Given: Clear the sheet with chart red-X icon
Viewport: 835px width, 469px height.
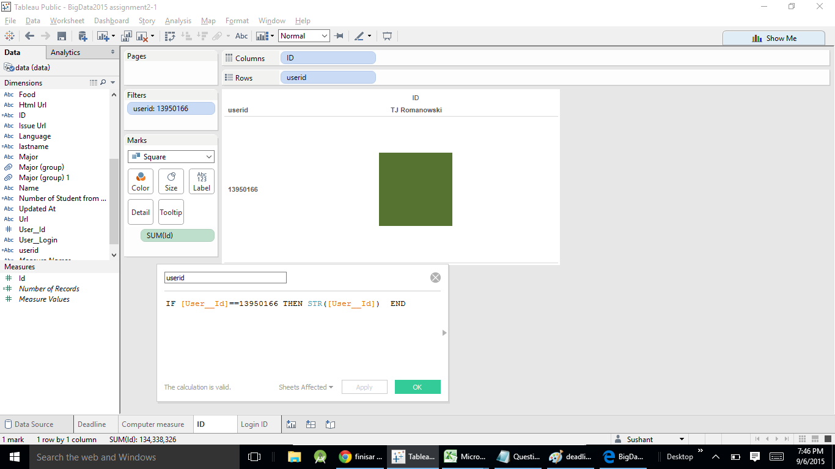Looking at the screenshot, I should 142,37.
